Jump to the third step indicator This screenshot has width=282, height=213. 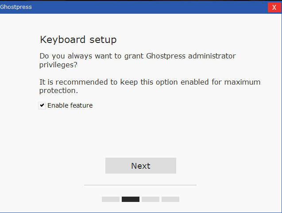click(151, 199)
